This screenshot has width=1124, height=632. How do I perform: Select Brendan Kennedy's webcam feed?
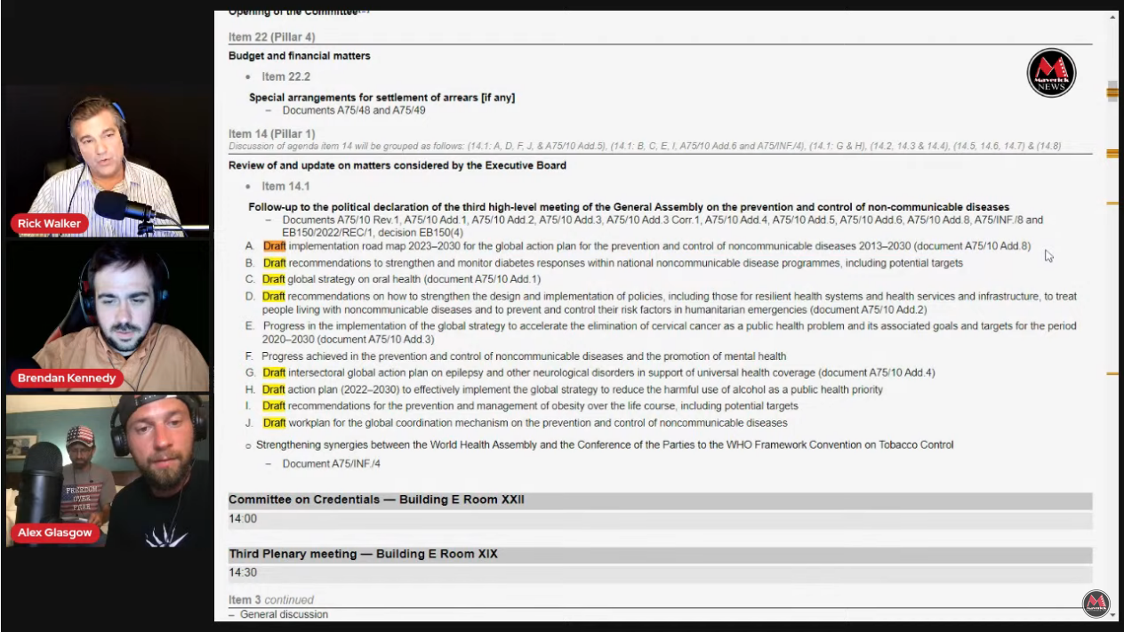click(x=108, y=316)
